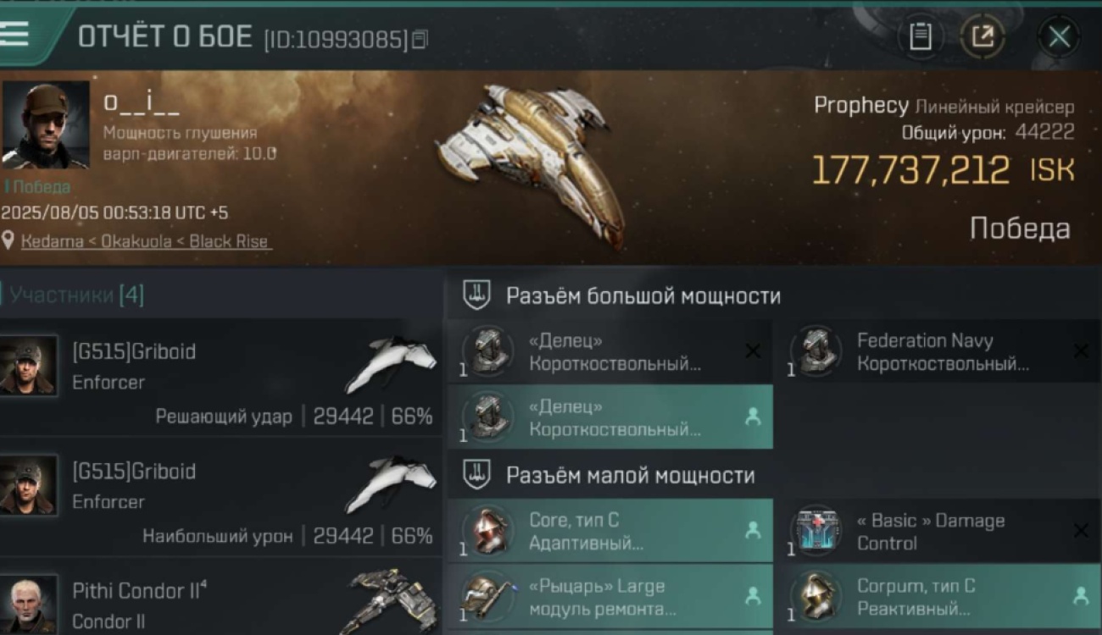Click the Разъём малой мощности header
The width and height of the screenshot is (1102, 635).
pyautogui.click(x=630, y=476)
